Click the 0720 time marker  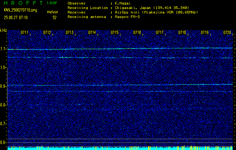[x=227, y=33]
